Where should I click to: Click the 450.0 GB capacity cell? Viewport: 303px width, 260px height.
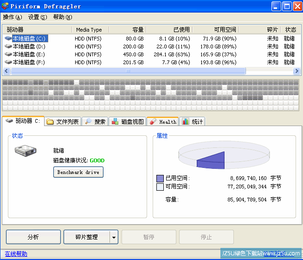coord(133,54)
